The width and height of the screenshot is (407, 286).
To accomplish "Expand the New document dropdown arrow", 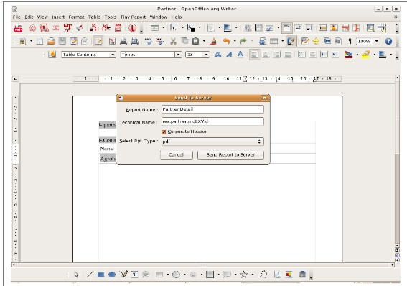I will [x=31, y=41].
